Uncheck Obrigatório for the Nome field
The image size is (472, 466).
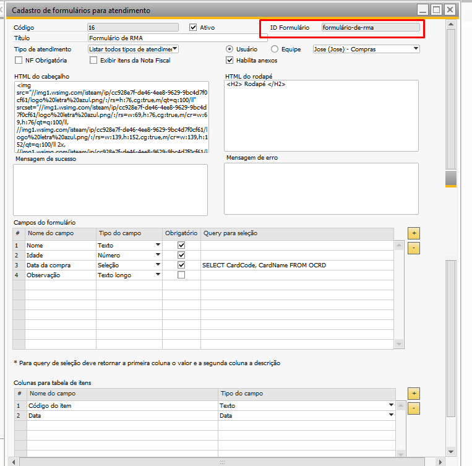[181, 245]
